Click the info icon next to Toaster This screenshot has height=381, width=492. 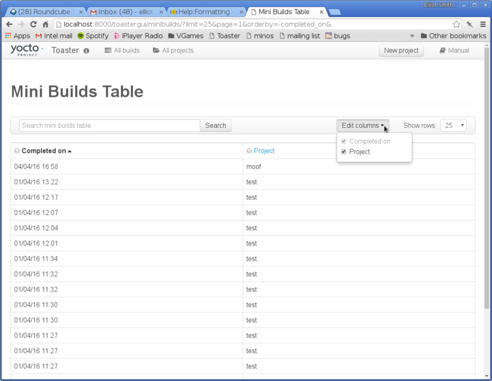87,51
